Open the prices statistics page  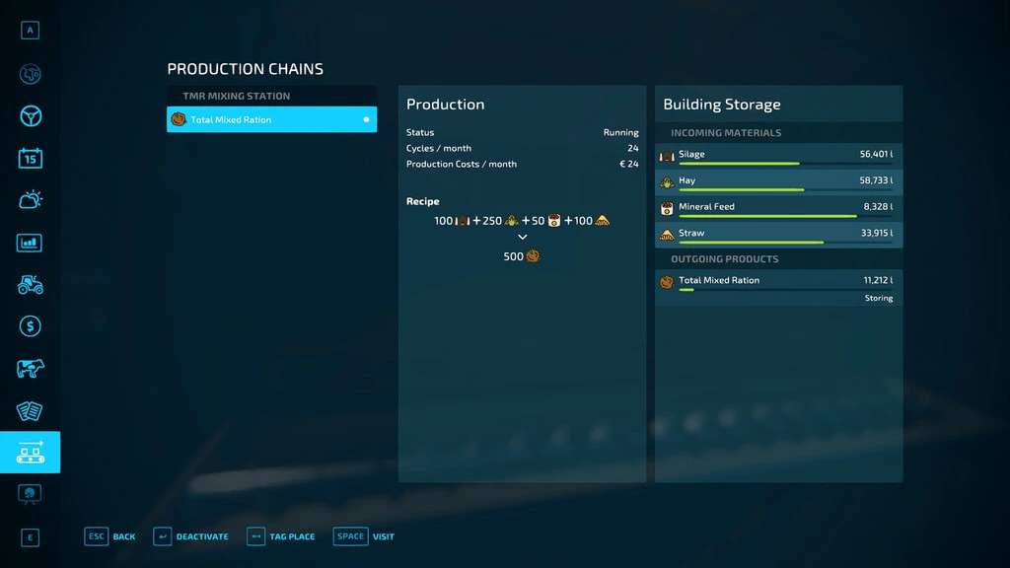pyautogui.click(x=30, y=243)
